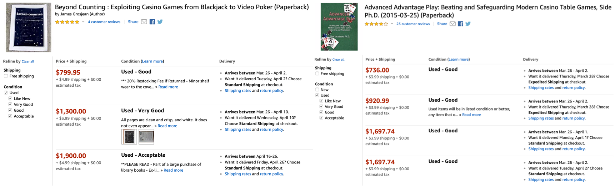The height and width of the screenshot is (187, 615).
Task: Check the New condition filter
Action: pyautogui.click(x=317, y=90)
